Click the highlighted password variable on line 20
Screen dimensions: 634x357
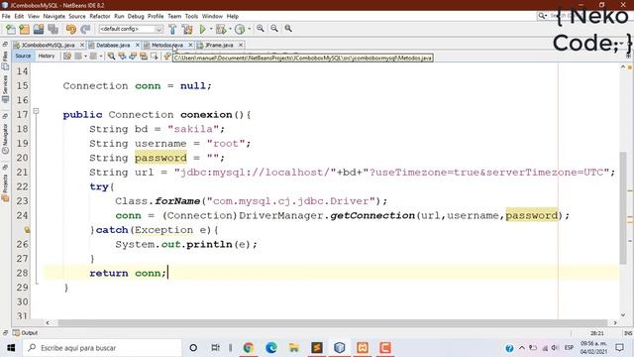point(160,158)
